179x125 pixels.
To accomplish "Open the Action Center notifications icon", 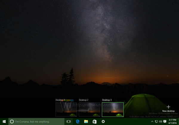I will pos(165,122).
